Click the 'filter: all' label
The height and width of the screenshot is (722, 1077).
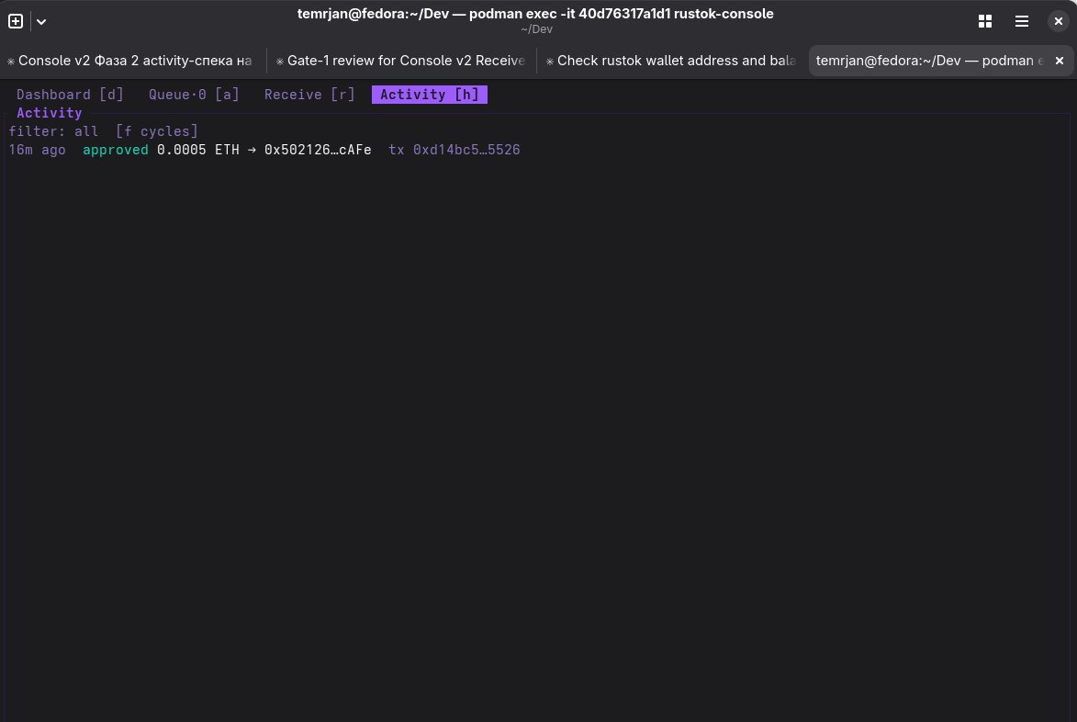(x=53, y=131)
